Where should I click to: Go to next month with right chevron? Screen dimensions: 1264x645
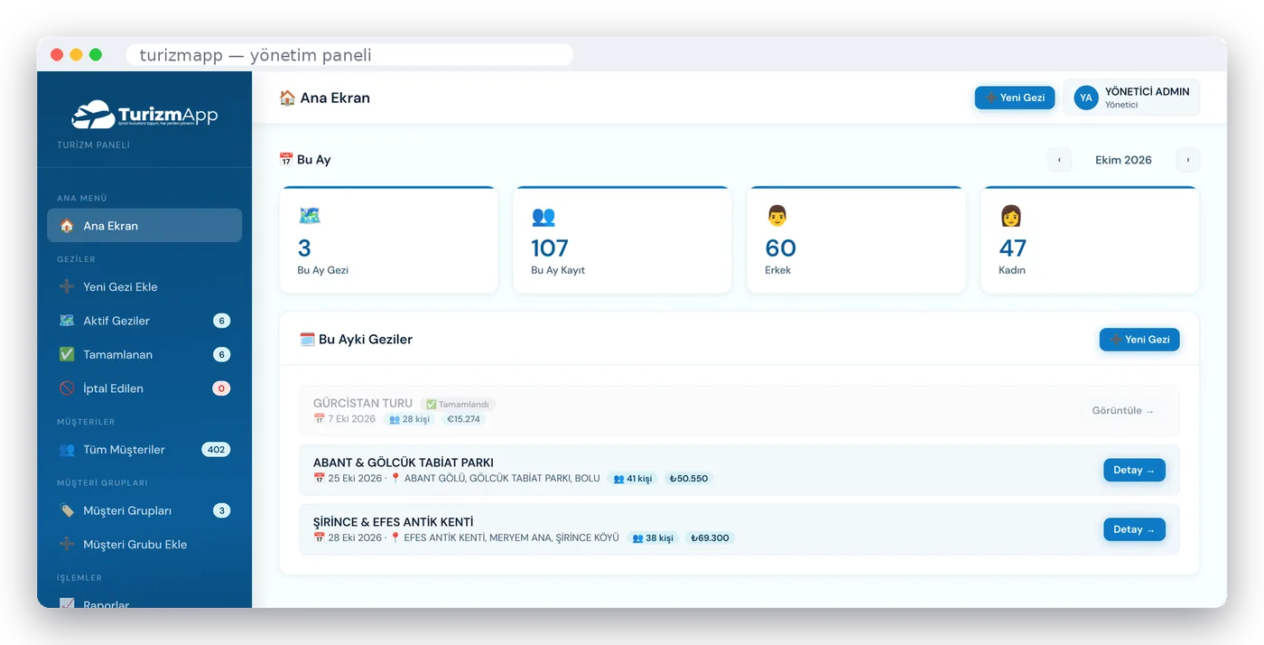pos(1188,160)
